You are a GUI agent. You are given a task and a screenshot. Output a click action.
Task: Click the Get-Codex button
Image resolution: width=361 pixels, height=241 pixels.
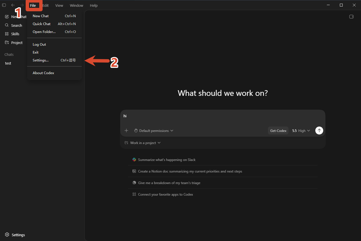coord(278,131)
